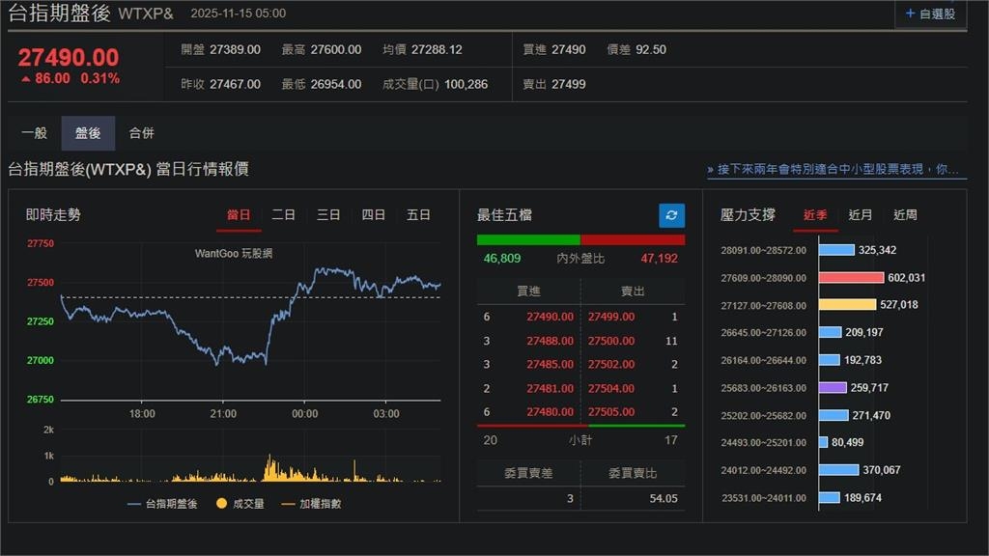Select the 五日 chart period
Image resolution: width=989 pixels, height=556 pixels.
tap(418, 214)
